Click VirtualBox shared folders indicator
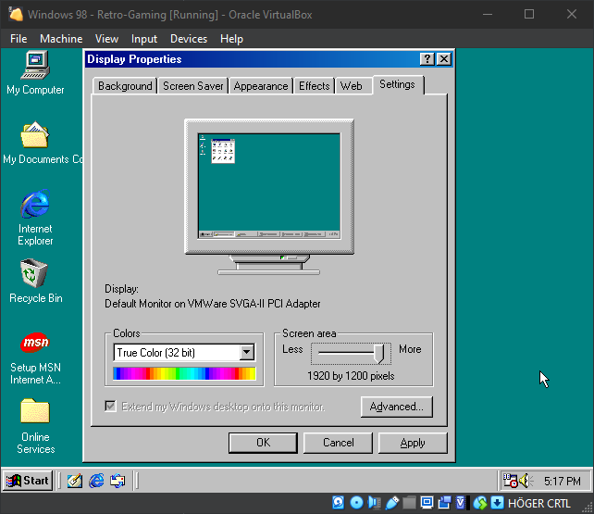 point(409,503)
